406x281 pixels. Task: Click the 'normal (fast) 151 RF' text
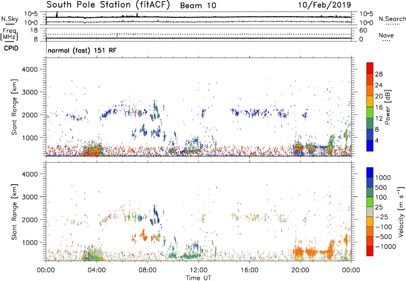point(82,50)
